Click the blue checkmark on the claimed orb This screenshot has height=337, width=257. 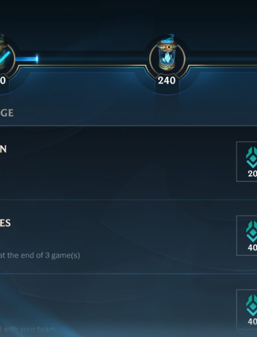[5, 59]
